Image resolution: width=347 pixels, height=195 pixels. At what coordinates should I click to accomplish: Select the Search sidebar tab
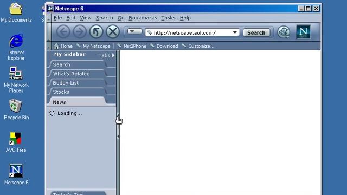(x=78, y=64)
